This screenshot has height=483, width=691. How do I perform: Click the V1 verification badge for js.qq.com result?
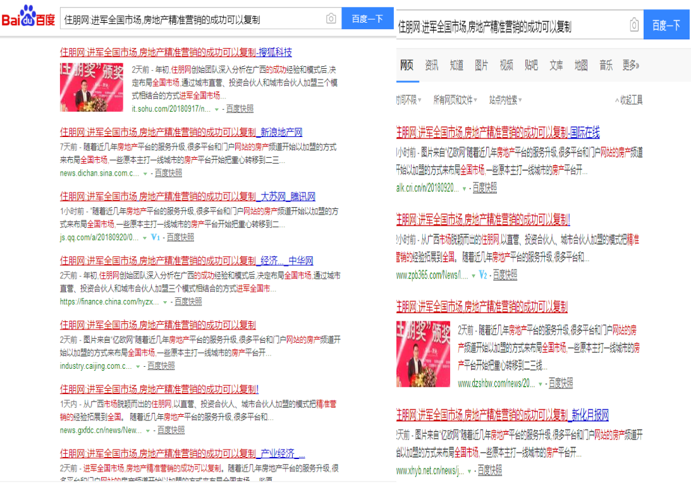pos(155,237)
